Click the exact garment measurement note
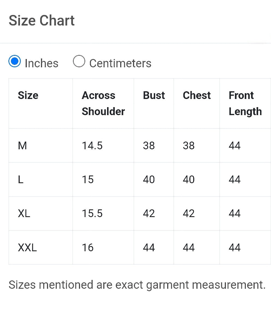The height and width of the screenshot is (310, 271). pos(137,285)
